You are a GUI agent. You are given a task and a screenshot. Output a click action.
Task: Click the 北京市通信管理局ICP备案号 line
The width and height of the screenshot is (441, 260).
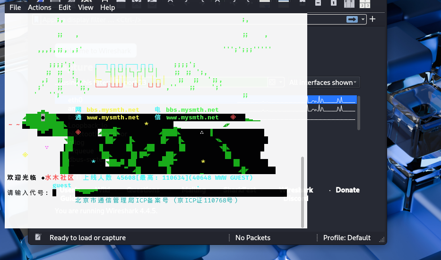[156, 200]
